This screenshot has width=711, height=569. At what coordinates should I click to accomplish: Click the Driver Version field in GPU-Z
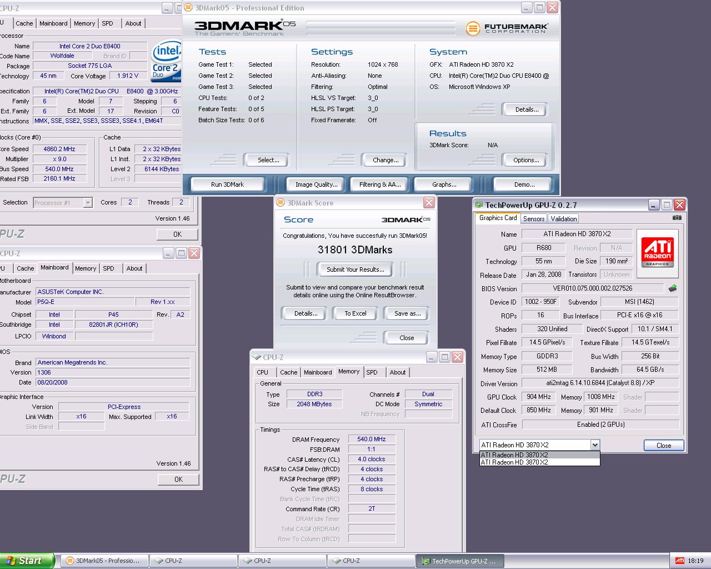click(x=600, y=383)
